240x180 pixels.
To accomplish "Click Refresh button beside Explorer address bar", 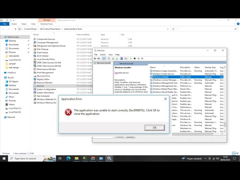I will coord(173,29).
